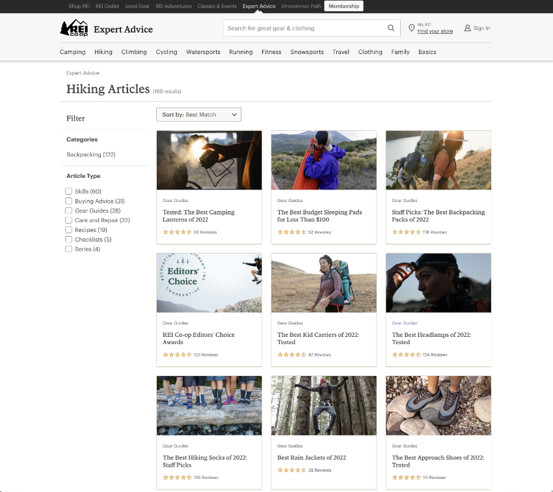Tick the Care and Repair checkbox

click(x=69, y=220)
